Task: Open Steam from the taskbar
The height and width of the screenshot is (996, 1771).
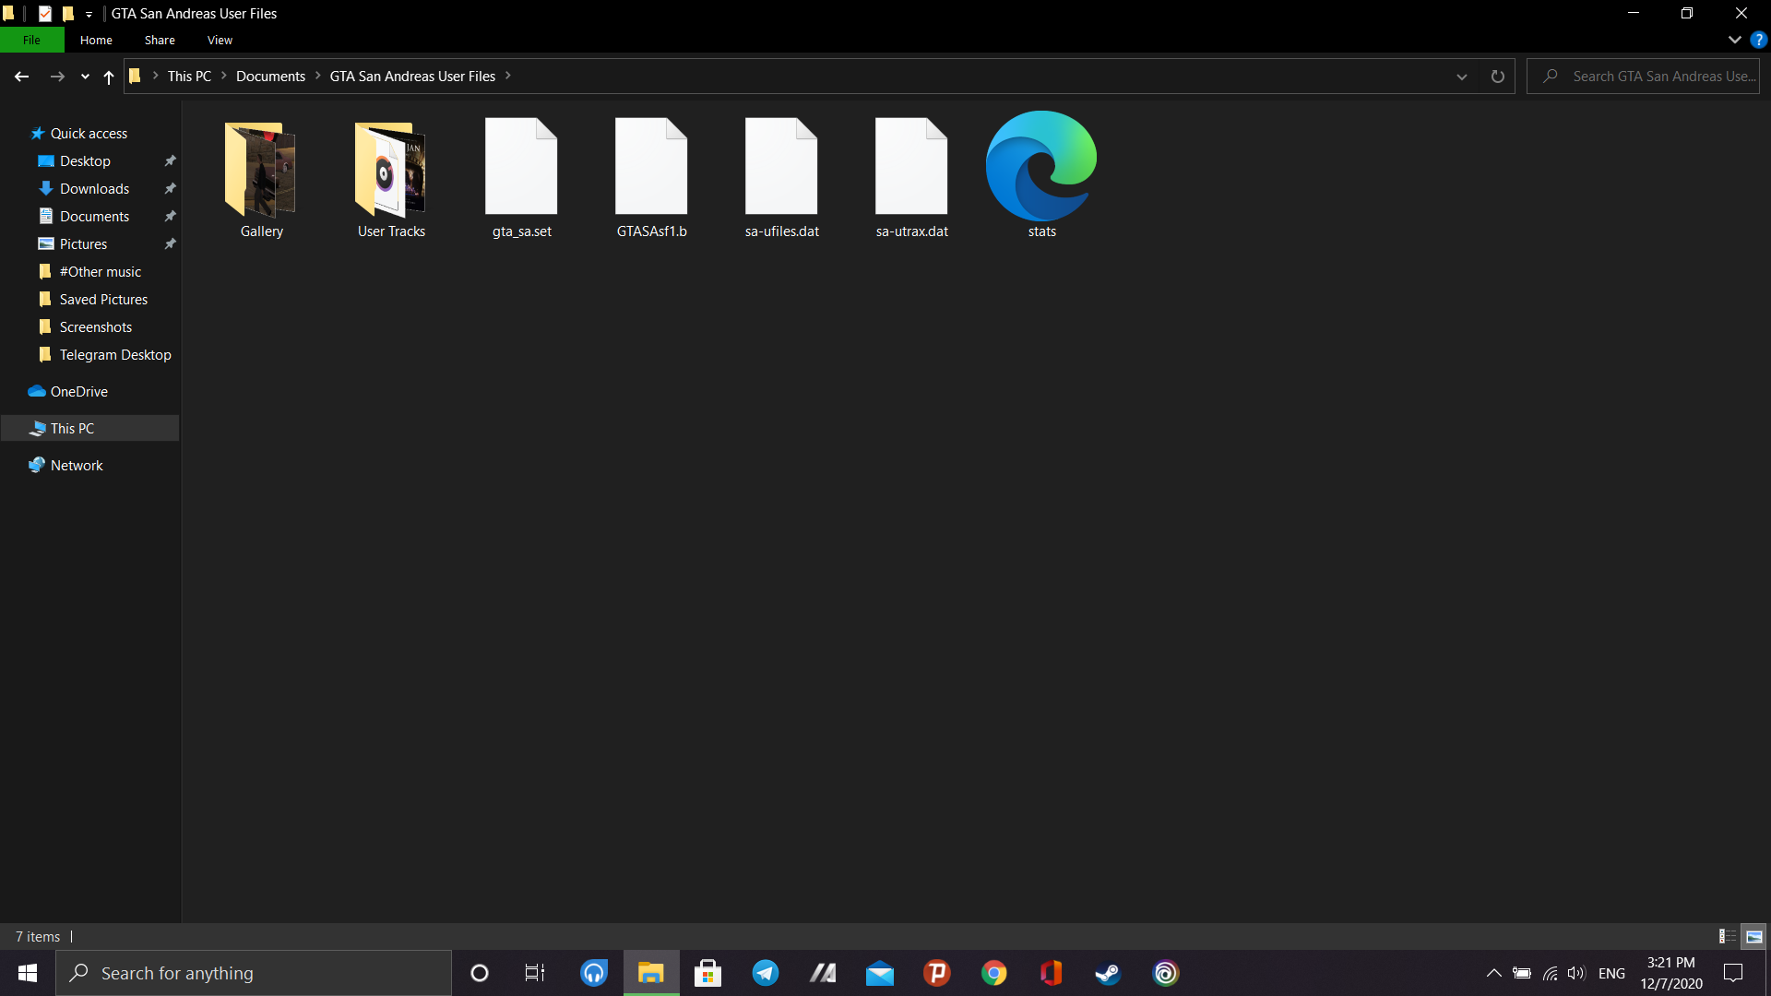Action: (x=1108, y=973)
